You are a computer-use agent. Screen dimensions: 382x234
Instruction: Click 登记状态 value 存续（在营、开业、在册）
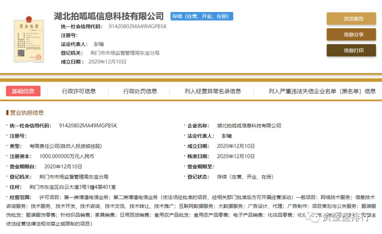pos(245,177)
